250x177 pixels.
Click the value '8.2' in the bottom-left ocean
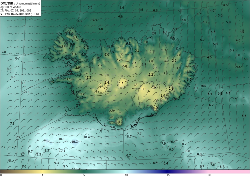click(x=11, y=161)
